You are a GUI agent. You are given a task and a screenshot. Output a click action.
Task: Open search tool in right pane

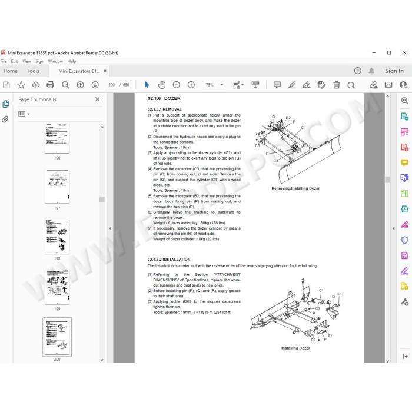click(x=404, y=101)
